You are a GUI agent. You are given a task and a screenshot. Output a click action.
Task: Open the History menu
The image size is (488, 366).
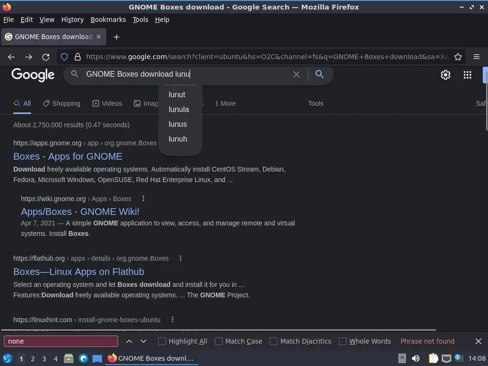pos(72,20)
